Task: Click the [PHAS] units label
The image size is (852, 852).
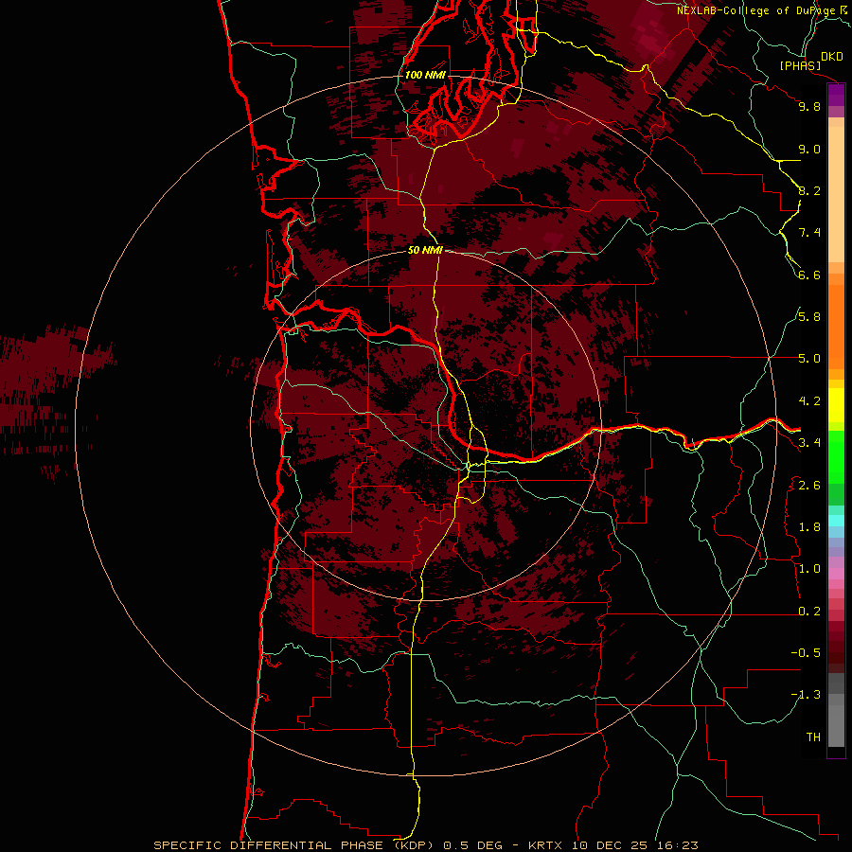Action: click(800, 66)
